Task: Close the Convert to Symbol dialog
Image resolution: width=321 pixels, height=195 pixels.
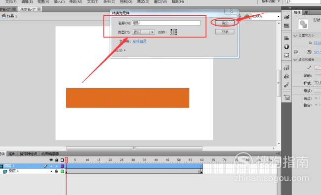Action: (x=231, y=12)
